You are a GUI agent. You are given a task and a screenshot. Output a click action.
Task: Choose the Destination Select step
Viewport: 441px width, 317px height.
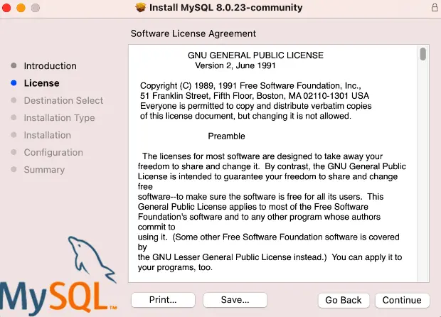click(63, 101)
